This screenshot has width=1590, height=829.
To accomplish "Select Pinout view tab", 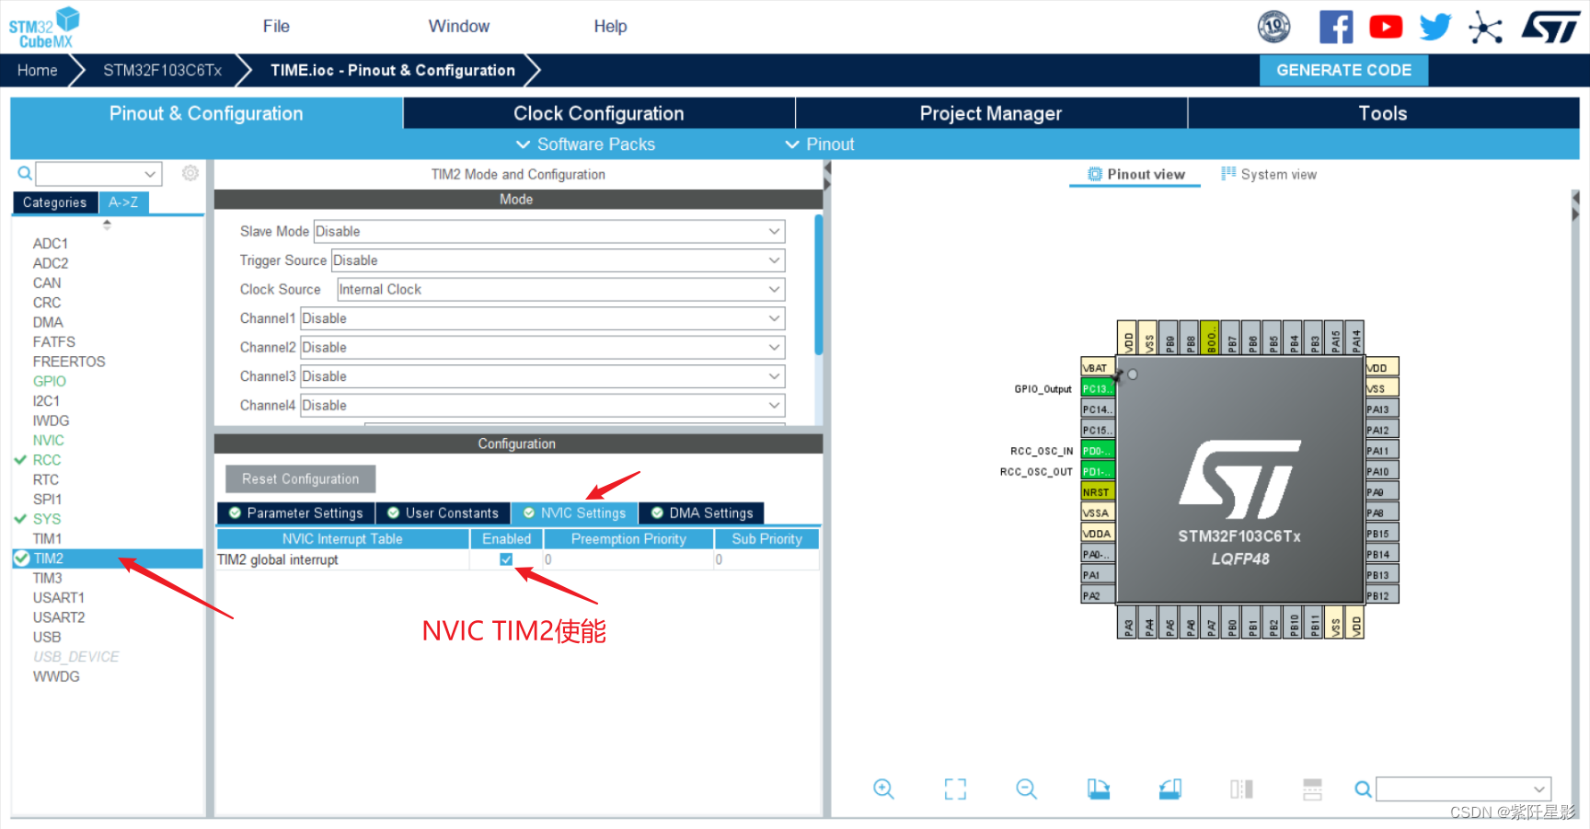I will (x=1135, y=175).
